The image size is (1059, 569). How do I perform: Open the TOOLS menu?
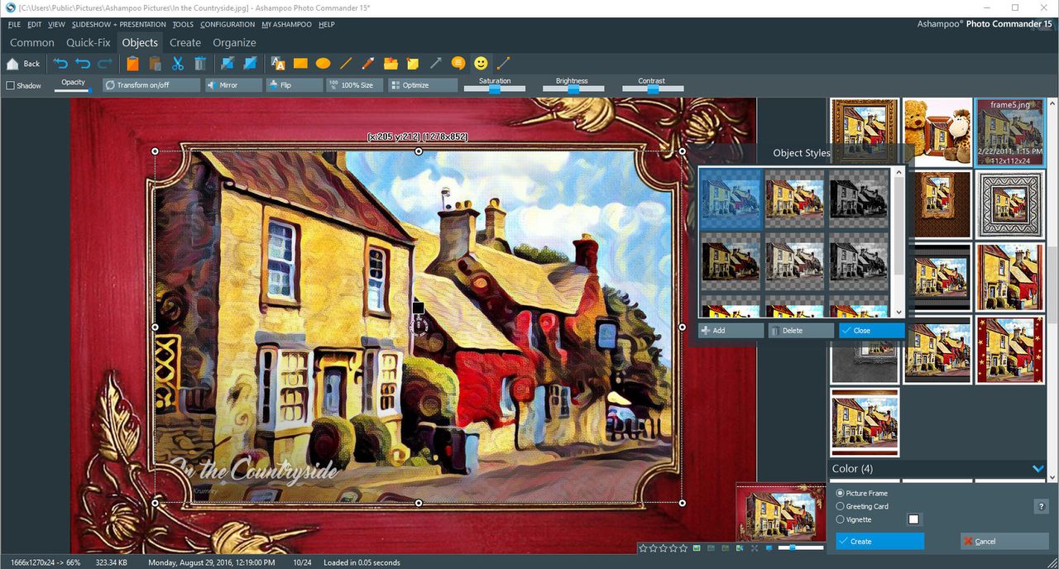point(183,25)
